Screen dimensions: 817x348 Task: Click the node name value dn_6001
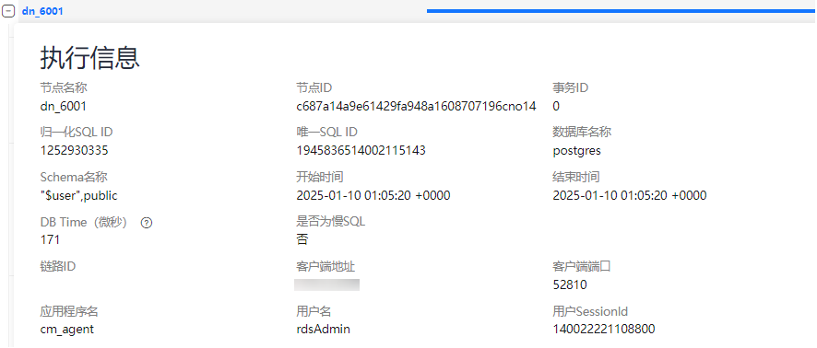tap(63, 107)
